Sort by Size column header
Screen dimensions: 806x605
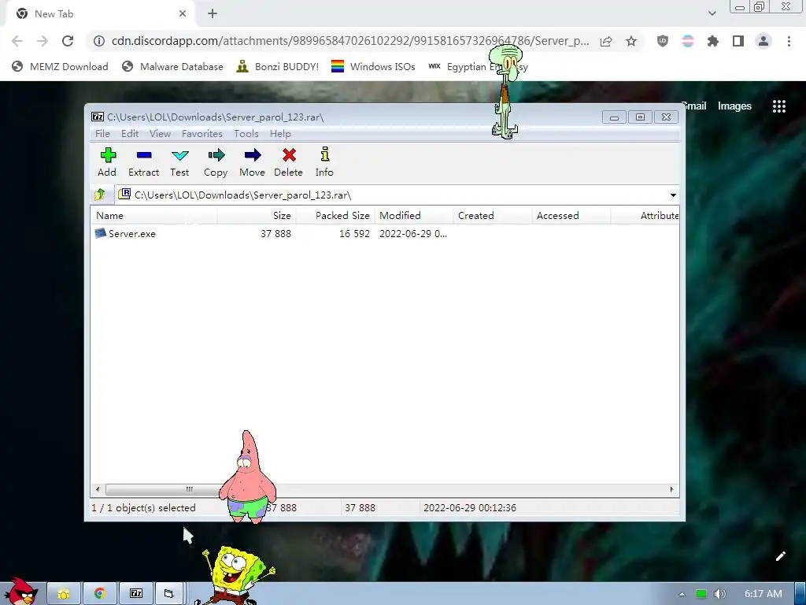(x=257, y=216)
